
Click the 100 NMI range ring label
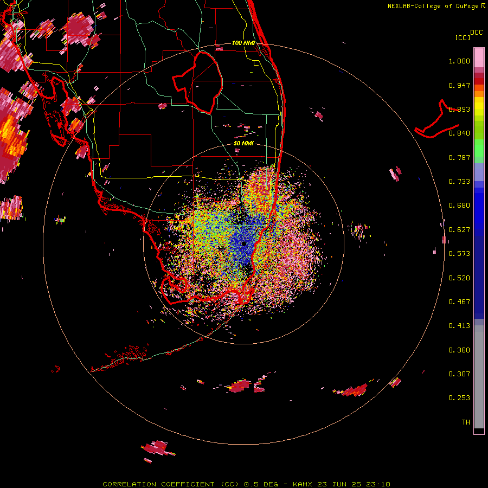(x=243, y=43)
